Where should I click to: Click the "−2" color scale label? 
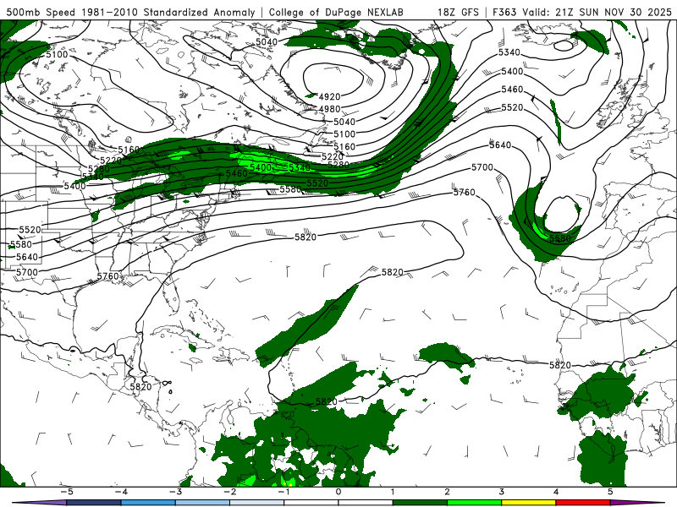230,492
